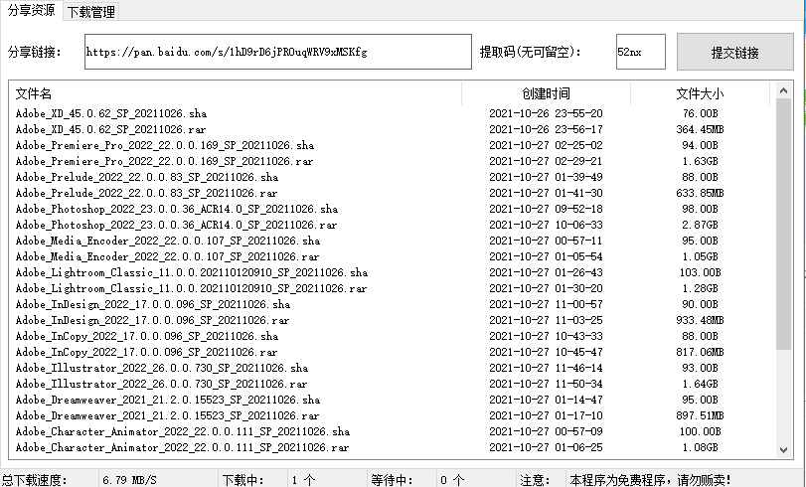Viewport: 806px width, 487px height.
Task: Sort by 文件大小 column header
Action: click(x=700, y=93)
